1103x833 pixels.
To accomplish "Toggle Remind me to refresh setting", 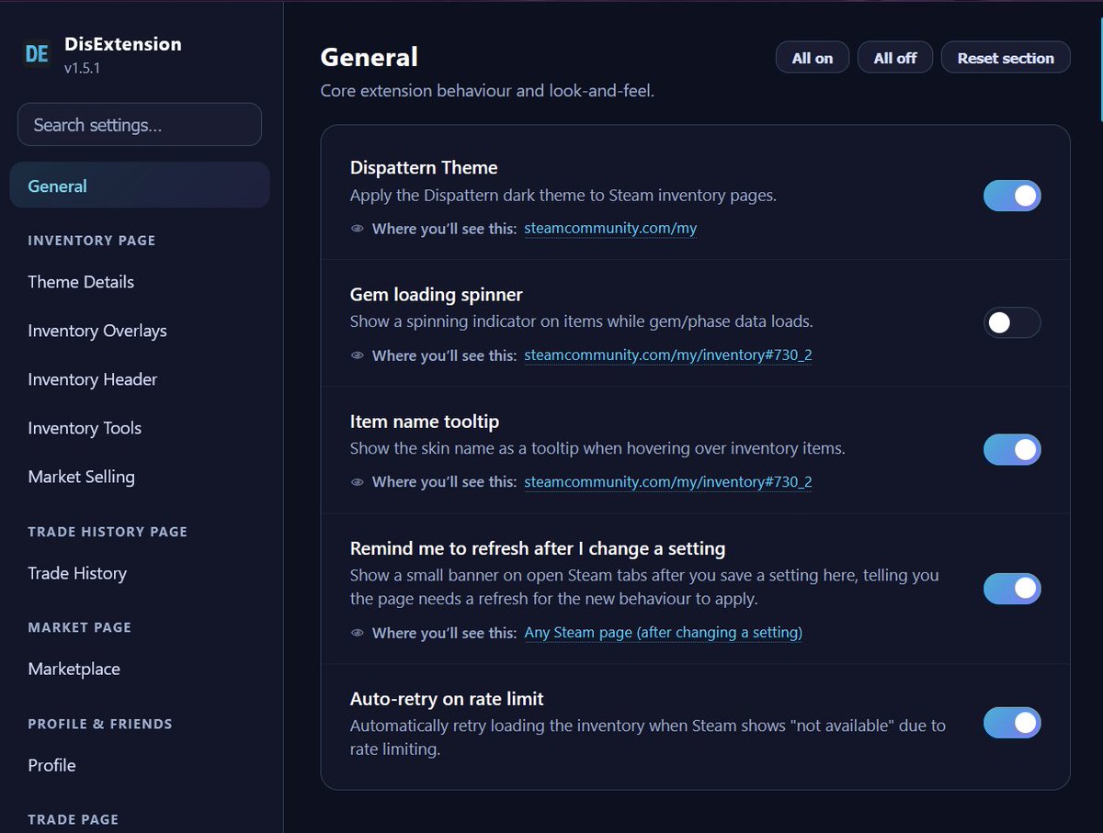I will (1012, 588).
